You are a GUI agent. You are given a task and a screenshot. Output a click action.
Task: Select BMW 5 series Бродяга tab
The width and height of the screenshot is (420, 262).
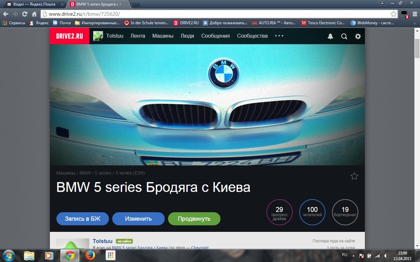click(x=98, y=4)
